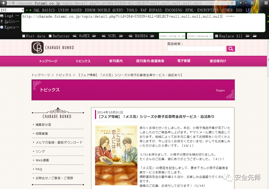Open the トピックス navigation tab
The image size is (269, 189).
[82, 61]
